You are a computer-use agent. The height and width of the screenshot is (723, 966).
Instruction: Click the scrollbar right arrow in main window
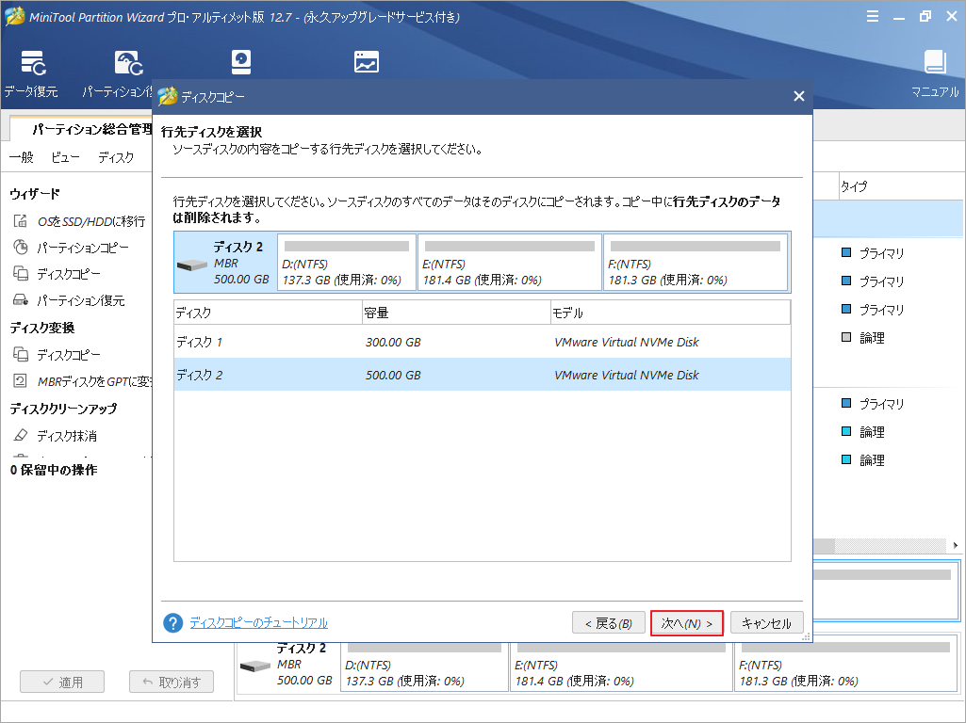(x=956, y=545)
